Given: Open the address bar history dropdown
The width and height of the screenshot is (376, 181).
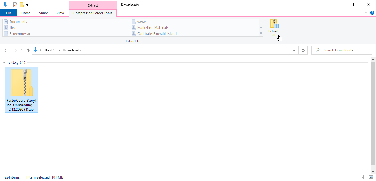Looking at the screenshot, I should click(294, 50).
